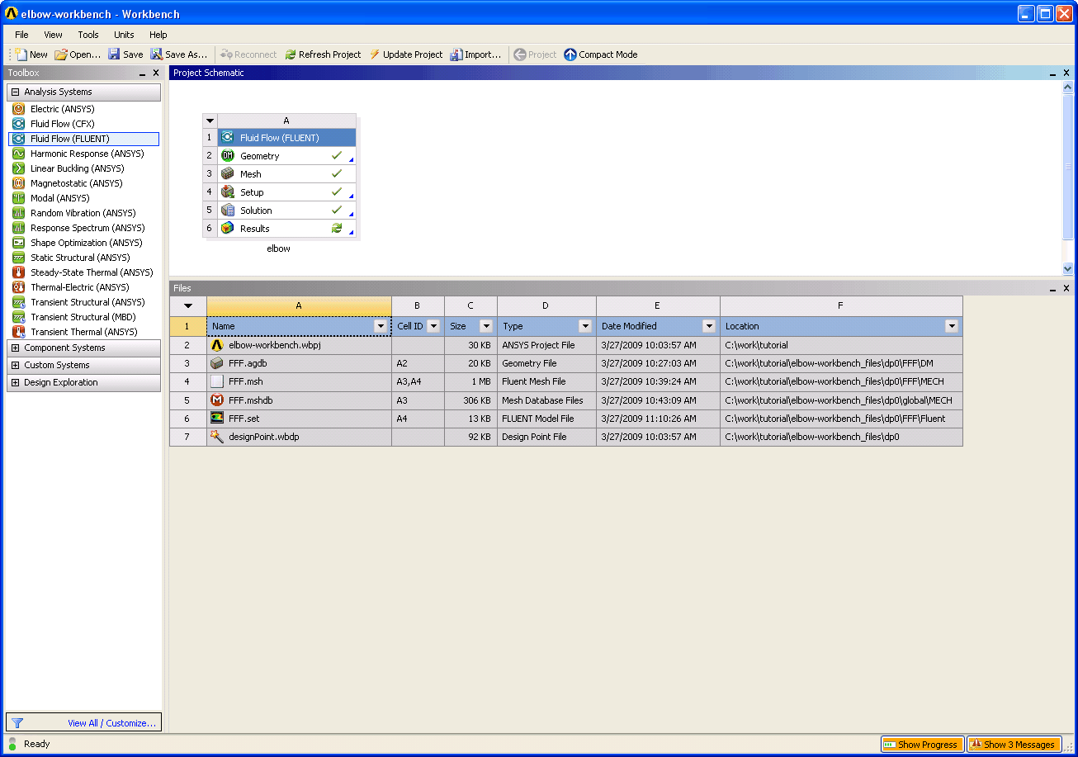Collapse the Analysis Systems group

coord(15,92)
